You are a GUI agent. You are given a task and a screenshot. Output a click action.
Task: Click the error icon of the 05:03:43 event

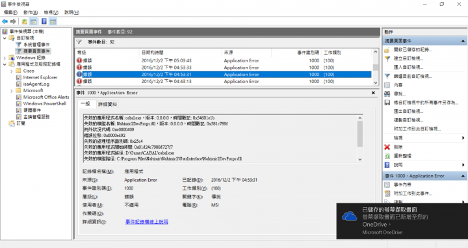tap(79, 60)
